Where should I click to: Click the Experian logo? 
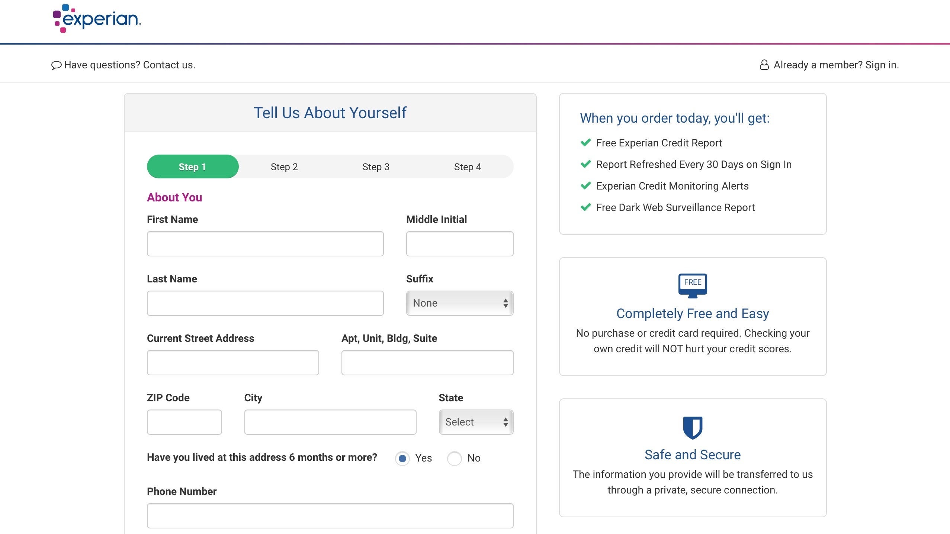pyautogui.click(x=97, y=19)
